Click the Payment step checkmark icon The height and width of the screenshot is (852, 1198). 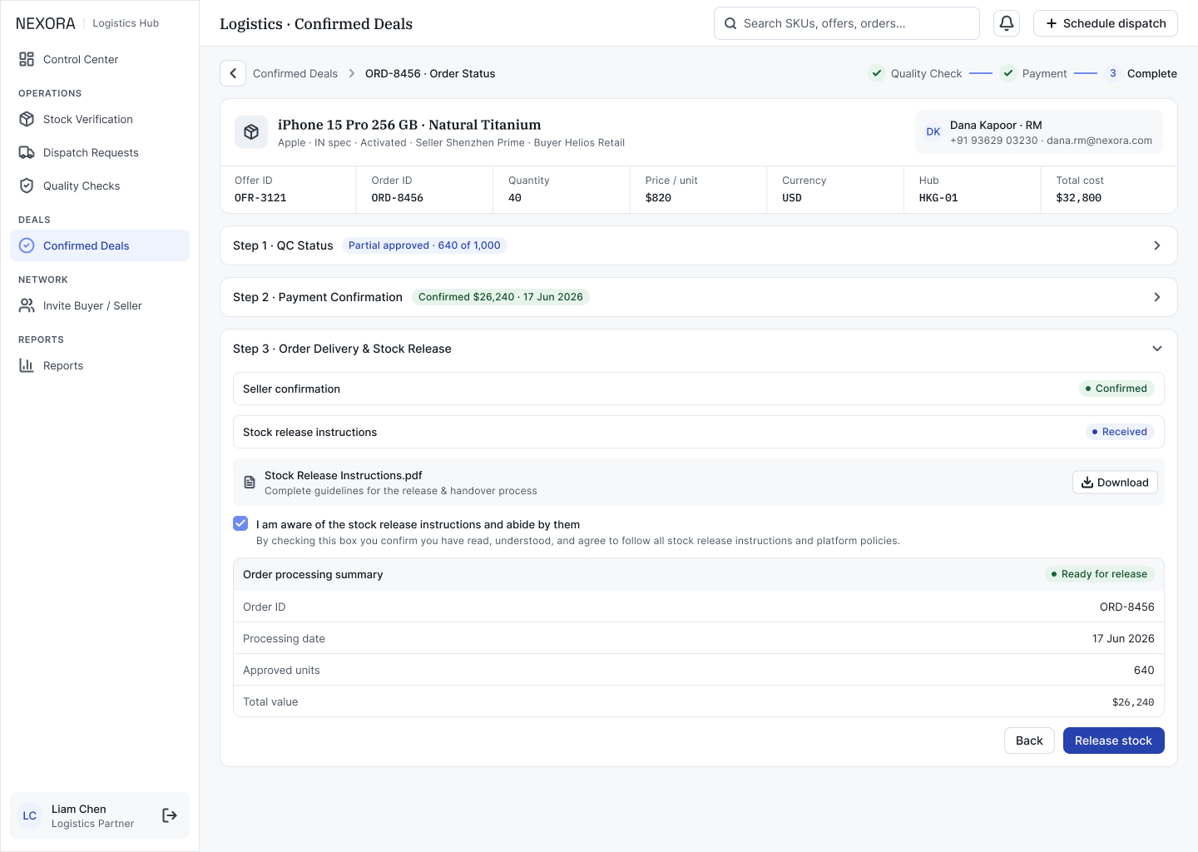pos(1008,73)
